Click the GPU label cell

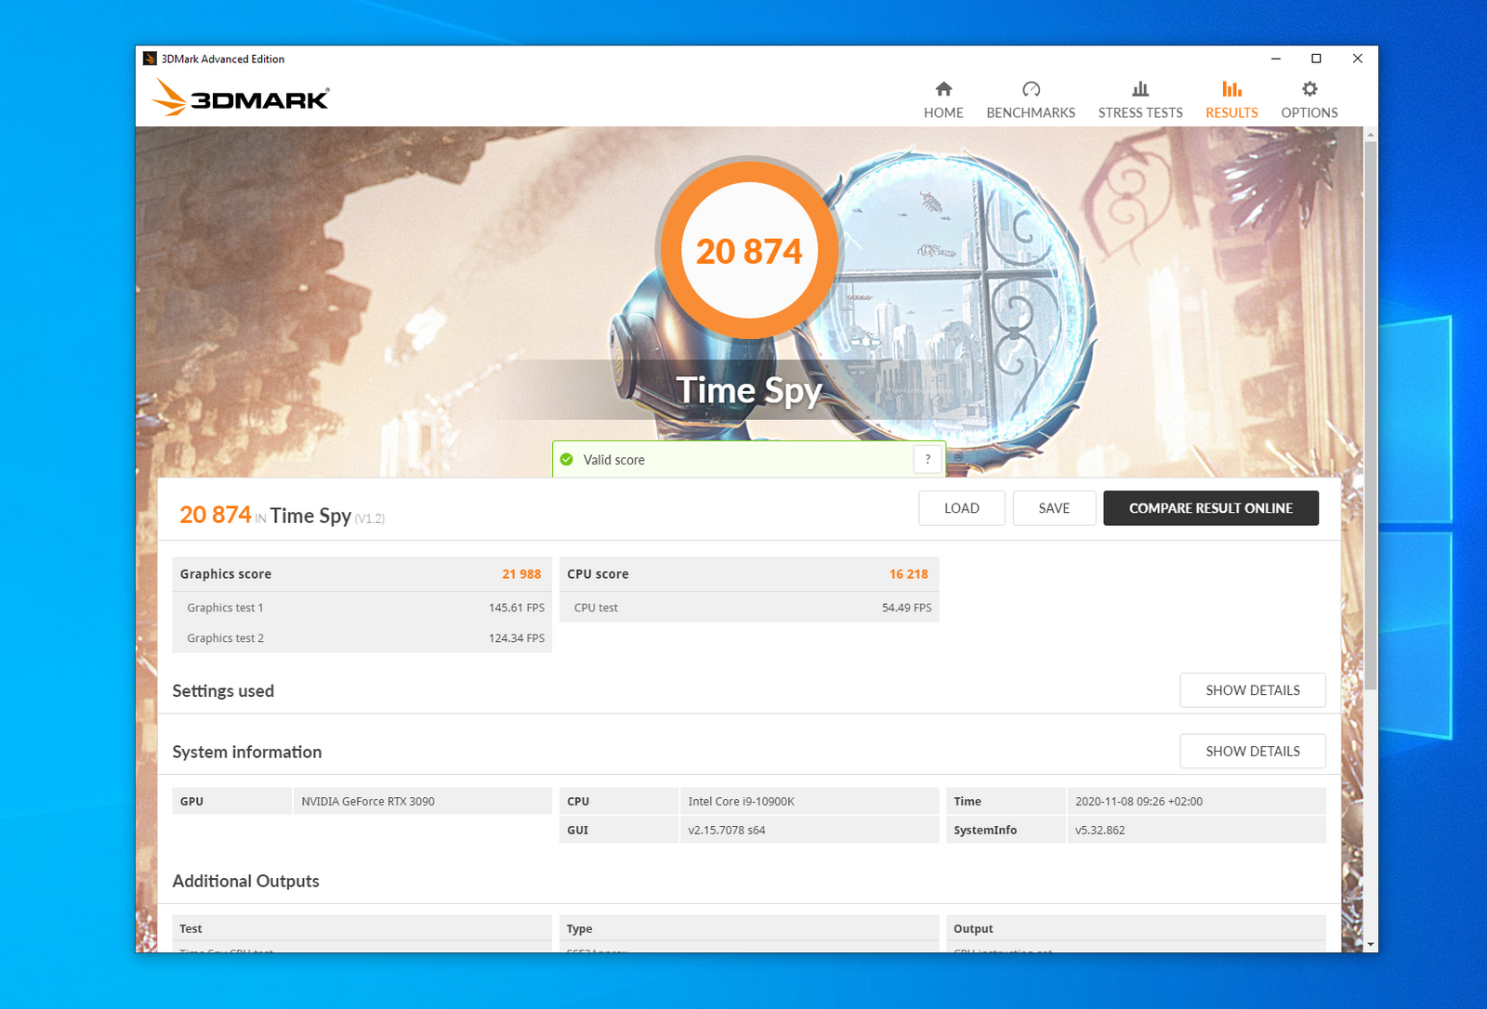[232, 801]
